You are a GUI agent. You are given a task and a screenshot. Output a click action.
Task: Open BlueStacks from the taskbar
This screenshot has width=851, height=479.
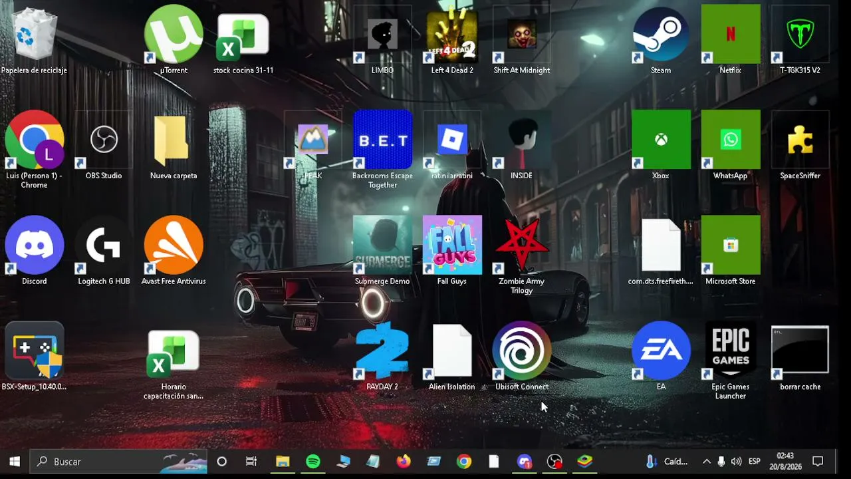[585, 462]
